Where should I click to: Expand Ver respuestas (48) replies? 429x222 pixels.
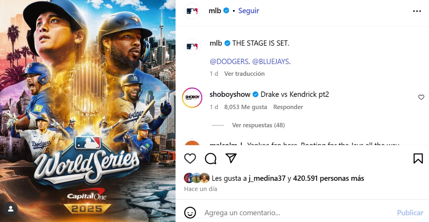point(258,125)
